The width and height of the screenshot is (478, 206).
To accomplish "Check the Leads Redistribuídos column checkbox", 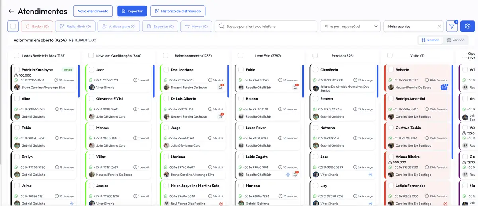I will tap(16, 56).
